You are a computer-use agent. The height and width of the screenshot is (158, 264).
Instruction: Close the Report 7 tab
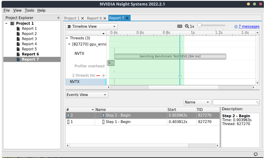tap(127, 18)
